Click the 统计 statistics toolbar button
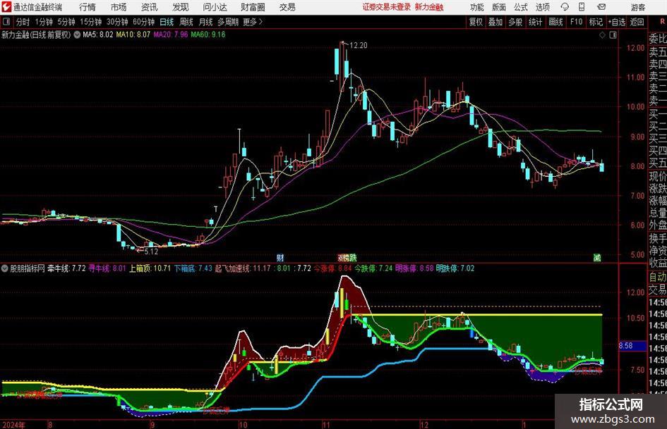Screen dimensions: 667x429 [535, 22]
